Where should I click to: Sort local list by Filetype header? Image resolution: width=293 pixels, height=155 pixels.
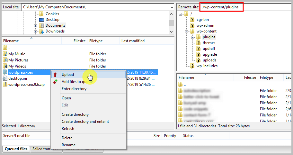(x=103, y=41)
